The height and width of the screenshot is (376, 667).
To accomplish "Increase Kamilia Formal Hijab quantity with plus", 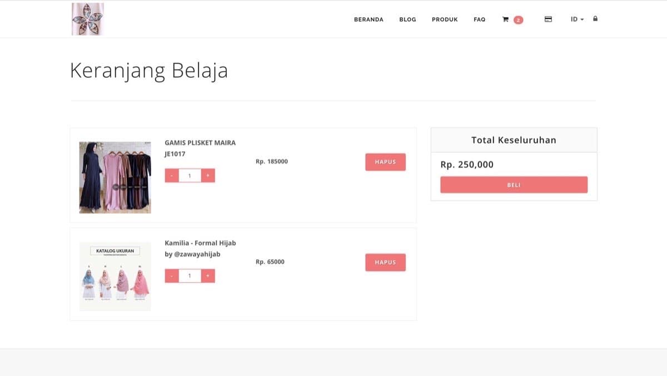I will pyautogui.click(x=207, y=275).
